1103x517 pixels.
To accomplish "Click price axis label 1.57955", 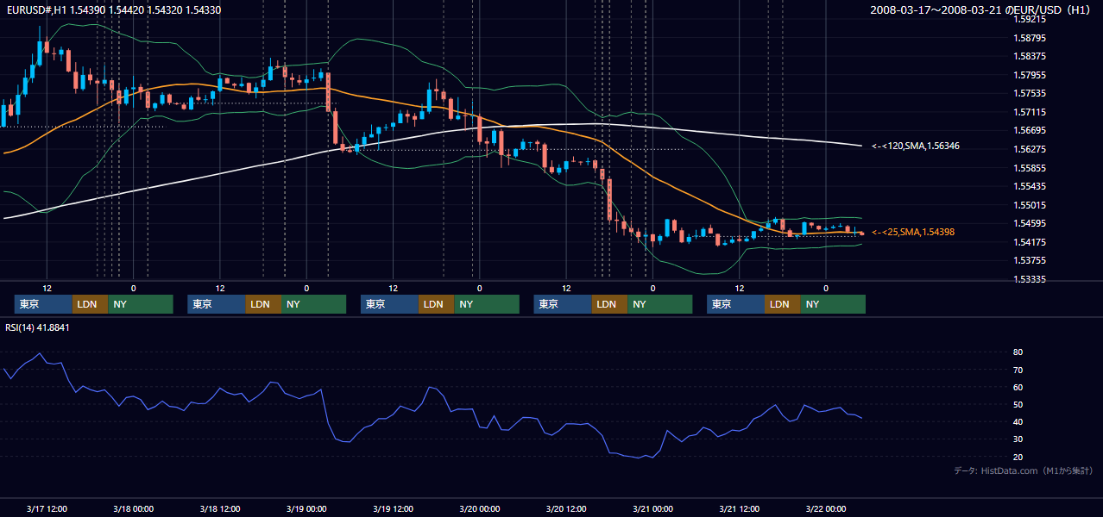I will 1031,75.
